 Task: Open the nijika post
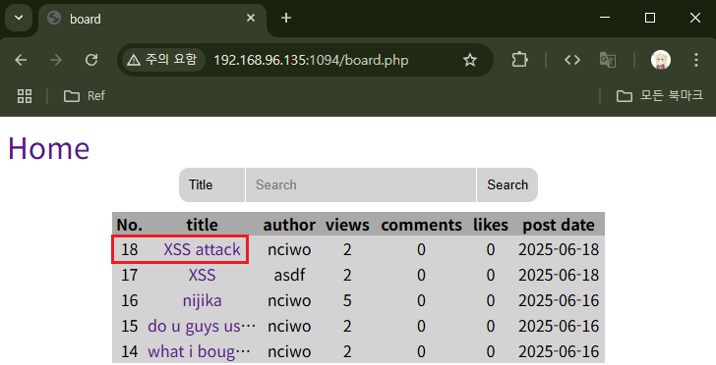click(202, 301)
